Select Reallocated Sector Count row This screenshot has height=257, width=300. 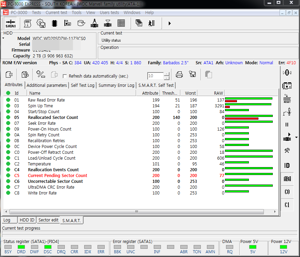(140, 117)
